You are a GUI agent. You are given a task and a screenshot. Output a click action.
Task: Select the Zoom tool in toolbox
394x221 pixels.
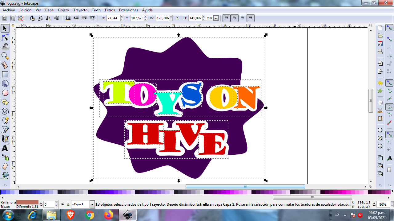[5, 56]
